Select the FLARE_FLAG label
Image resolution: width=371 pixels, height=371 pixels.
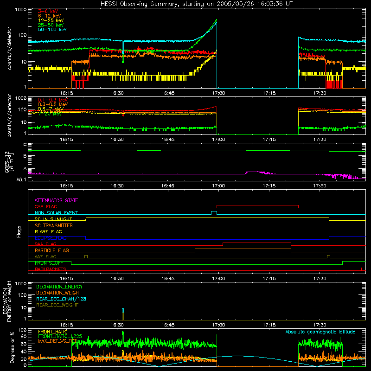pyautogui.click(x=48, y=231)
